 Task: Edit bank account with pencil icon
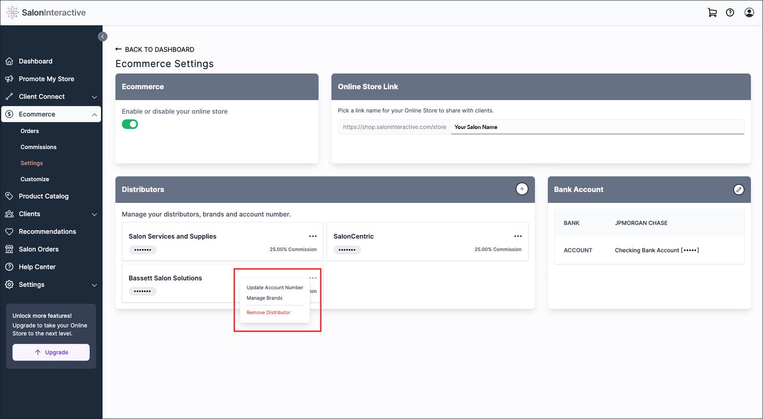tap(738, 190)
